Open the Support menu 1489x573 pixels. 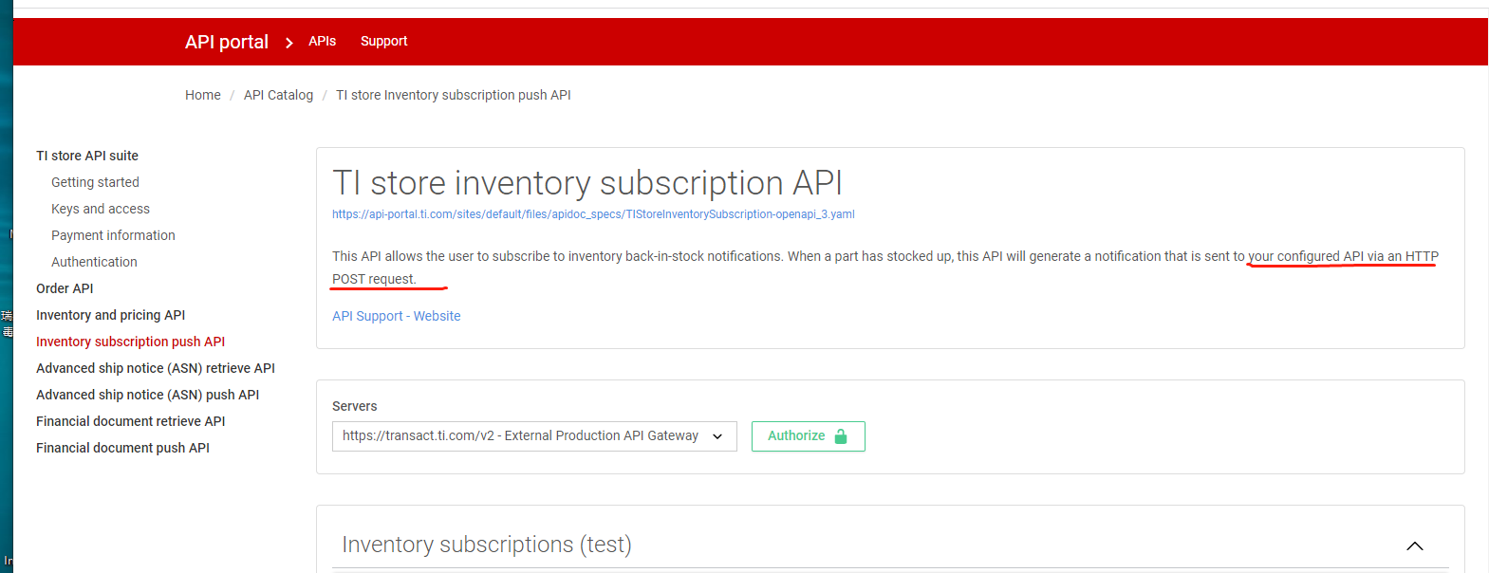(x=383, y=41)
